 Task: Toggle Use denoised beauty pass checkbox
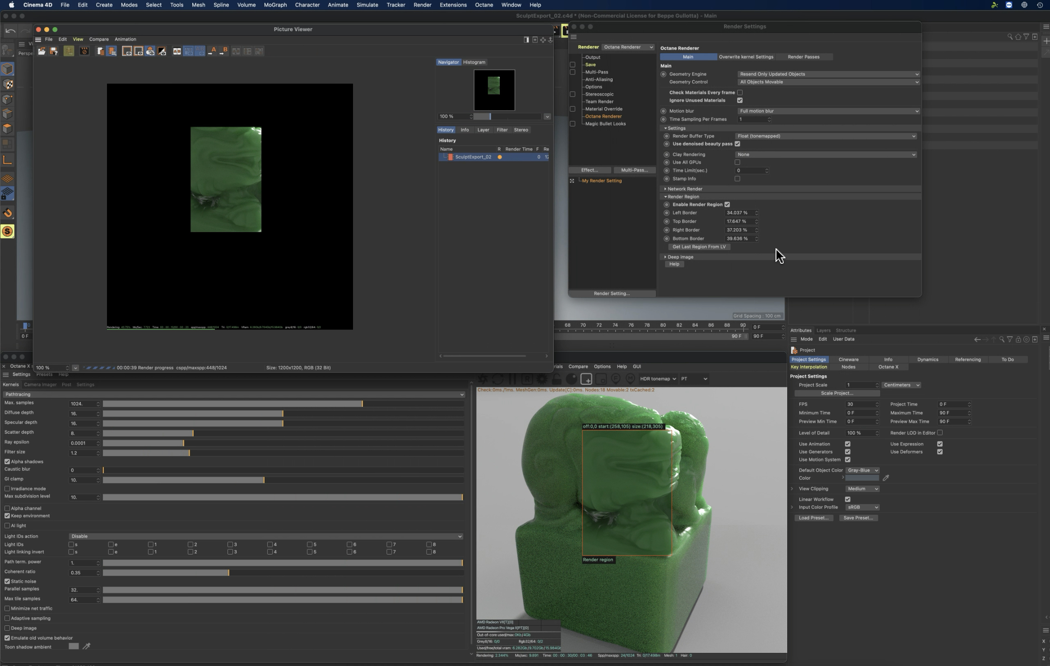pyautogui.click(x=738, y=144)
